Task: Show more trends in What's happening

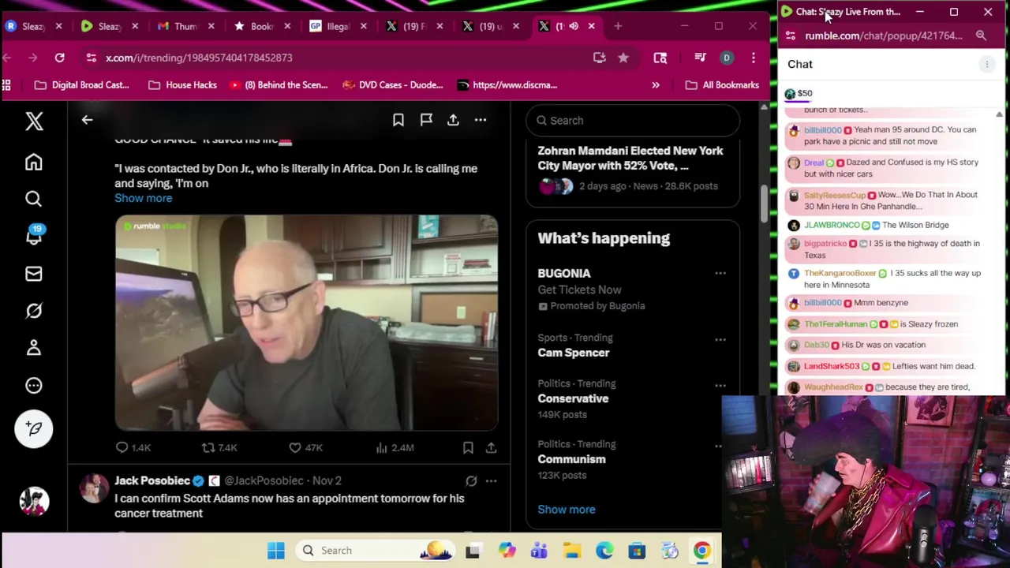Action: pos(567,510)
